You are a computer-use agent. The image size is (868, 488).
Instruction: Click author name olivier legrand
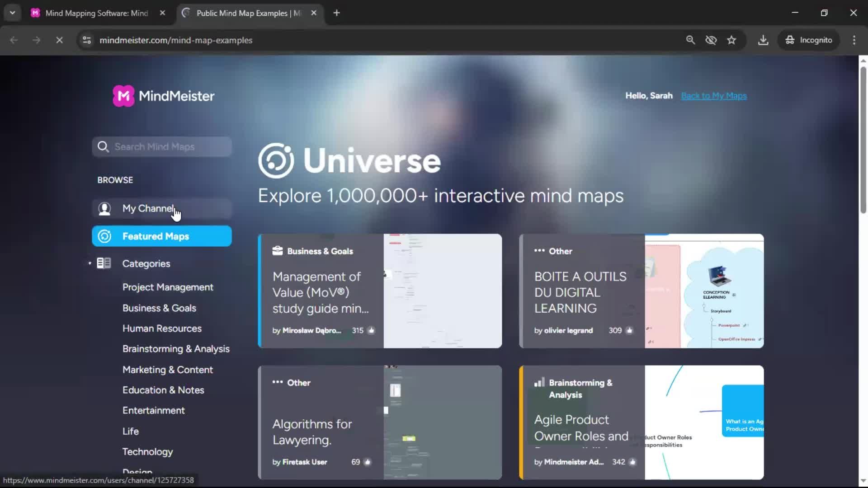568,330
